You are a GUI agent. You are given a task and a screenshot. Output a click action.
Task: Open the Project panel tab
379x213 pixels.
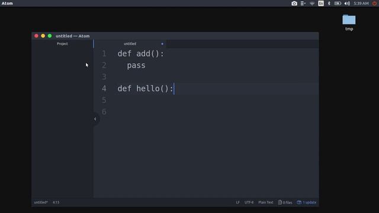point(62,44)
